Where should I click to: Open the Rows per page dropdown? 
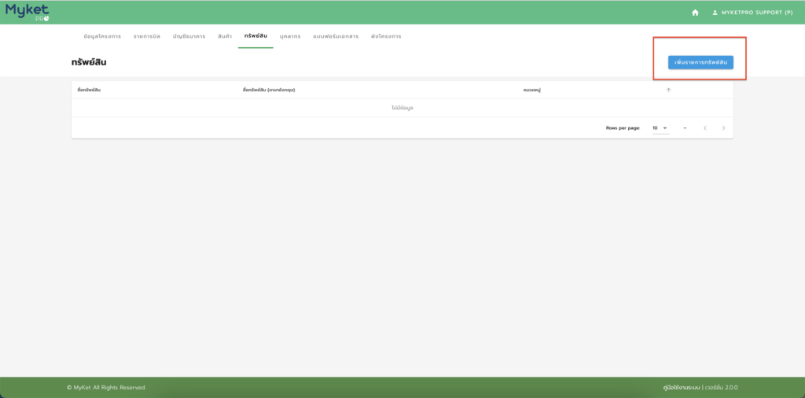(660, 128)
